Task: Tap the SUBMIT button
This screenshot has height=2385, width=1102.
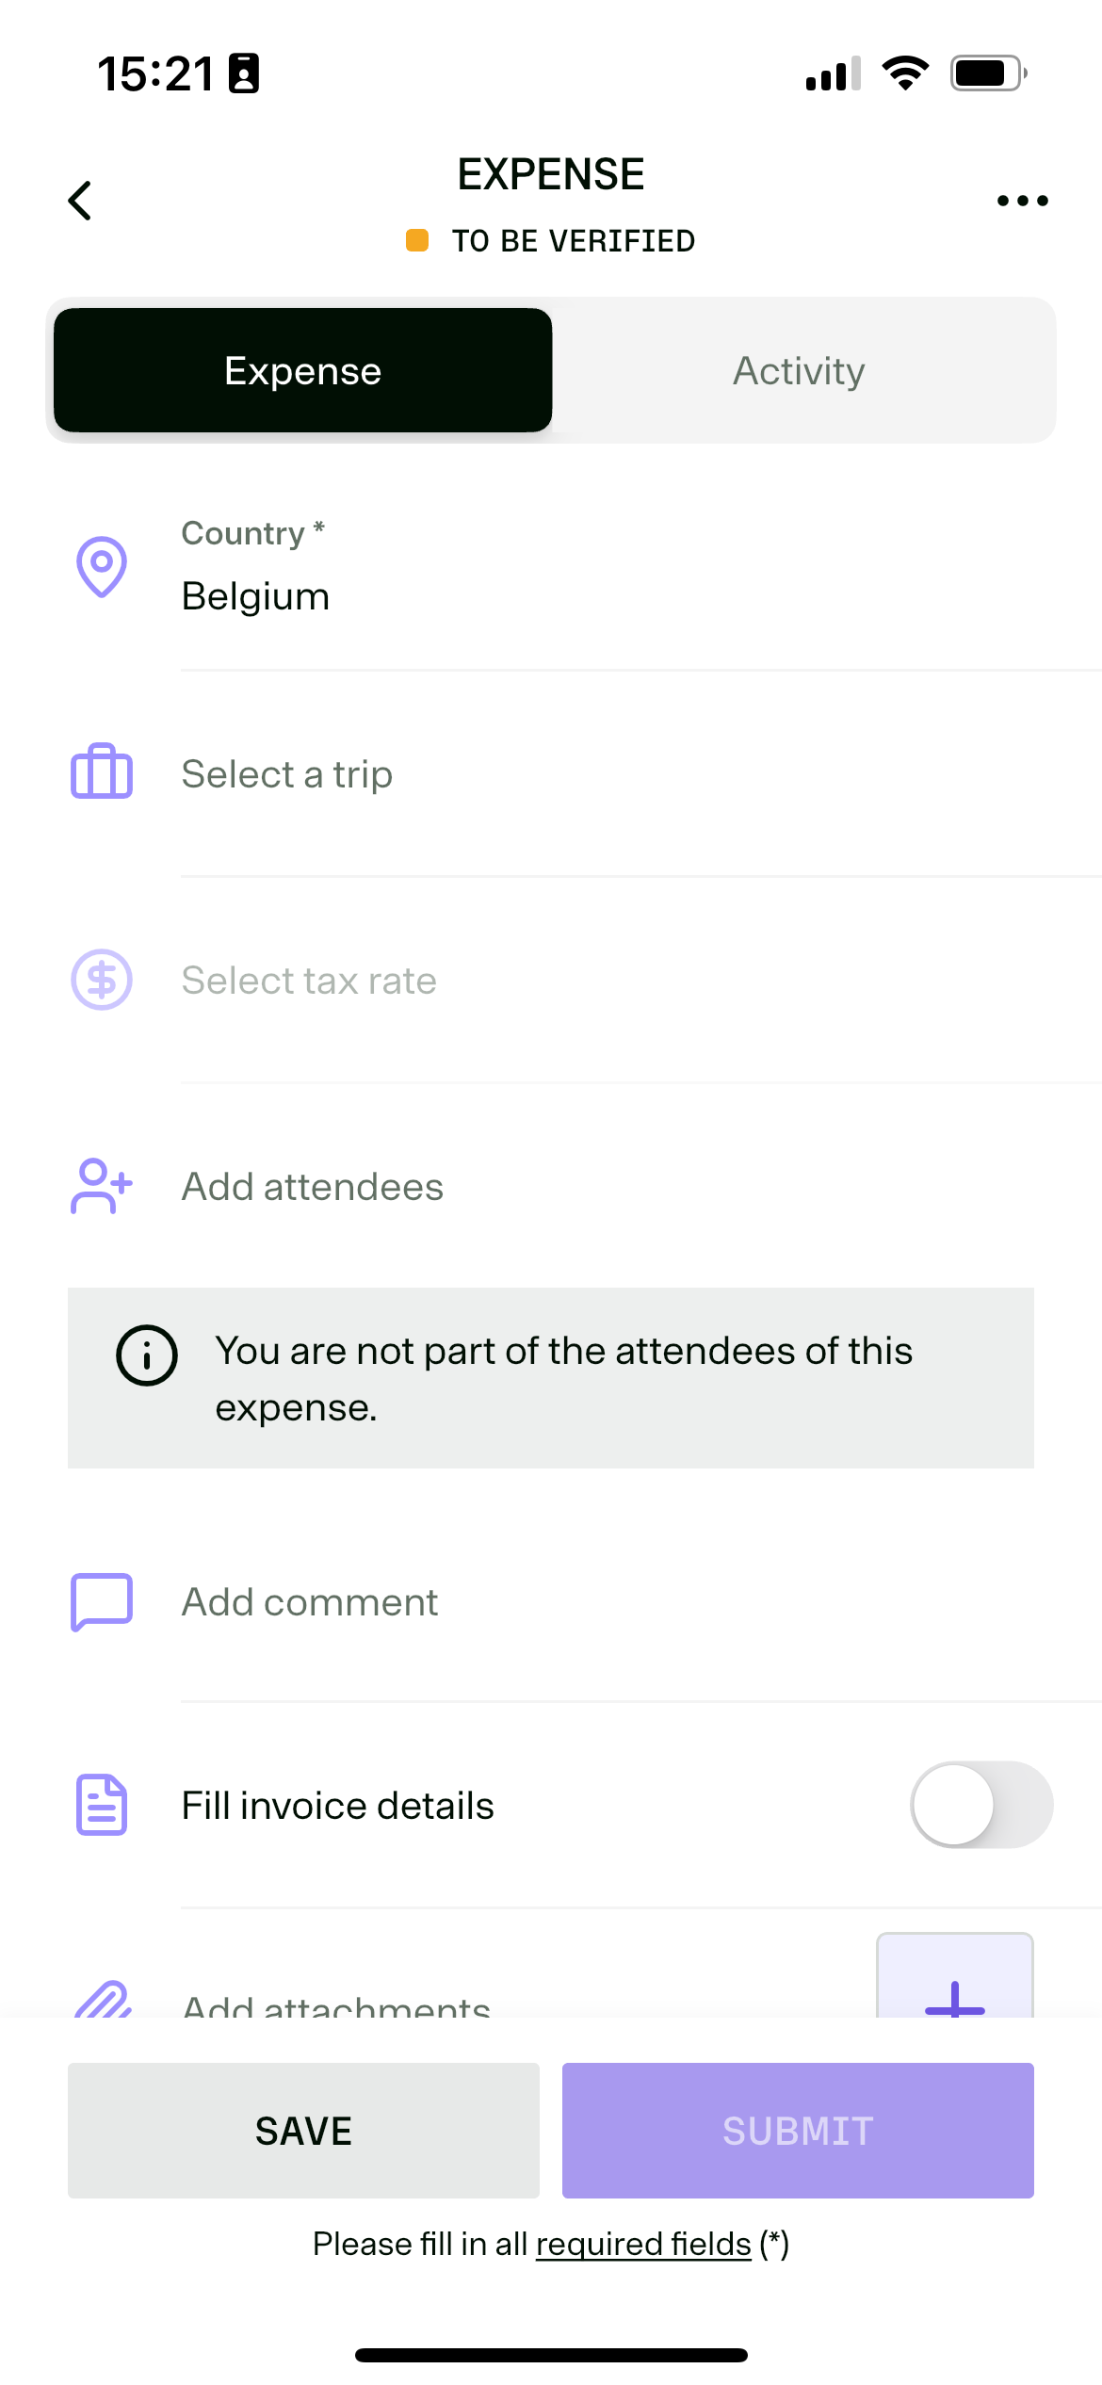Action: click(798, 2131)
